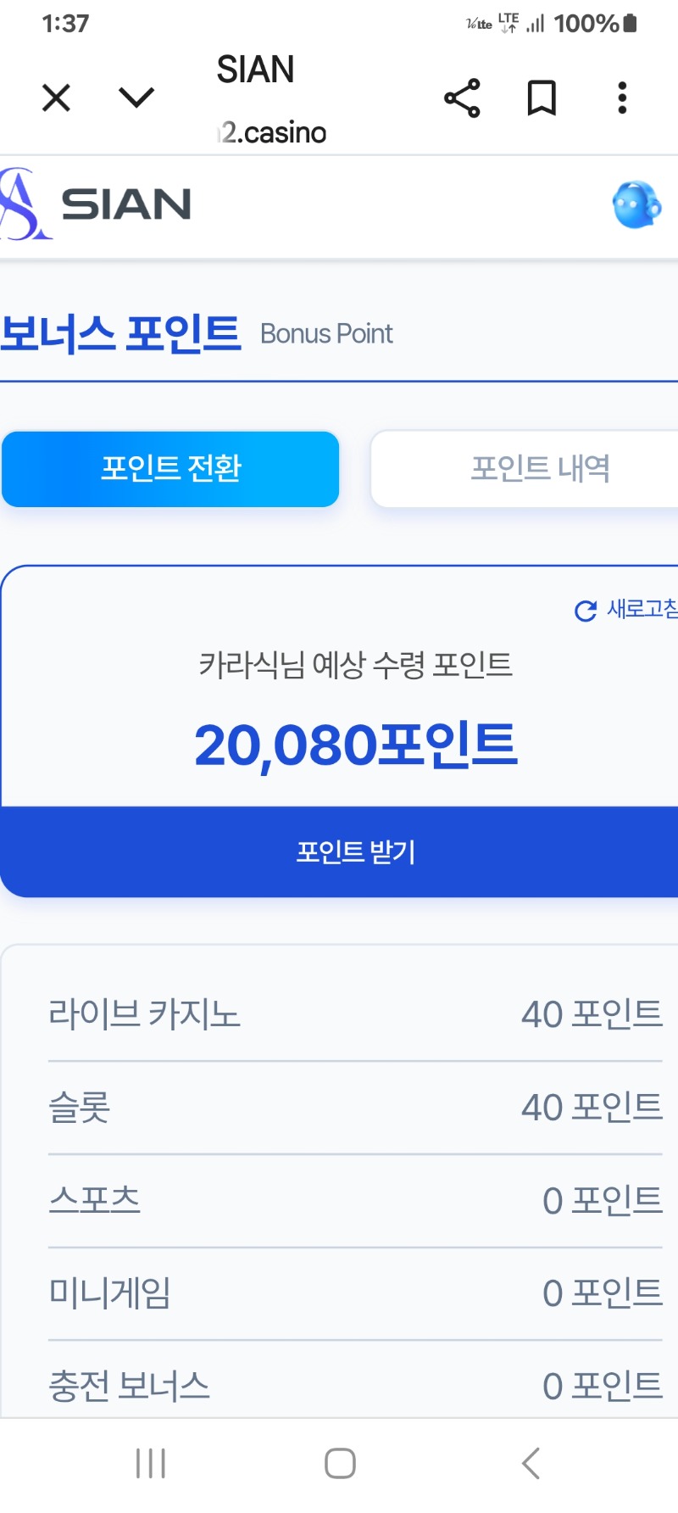Tap the share icon in the browser bar
The image size is (678, 1513).
click(x=462, y=98)
